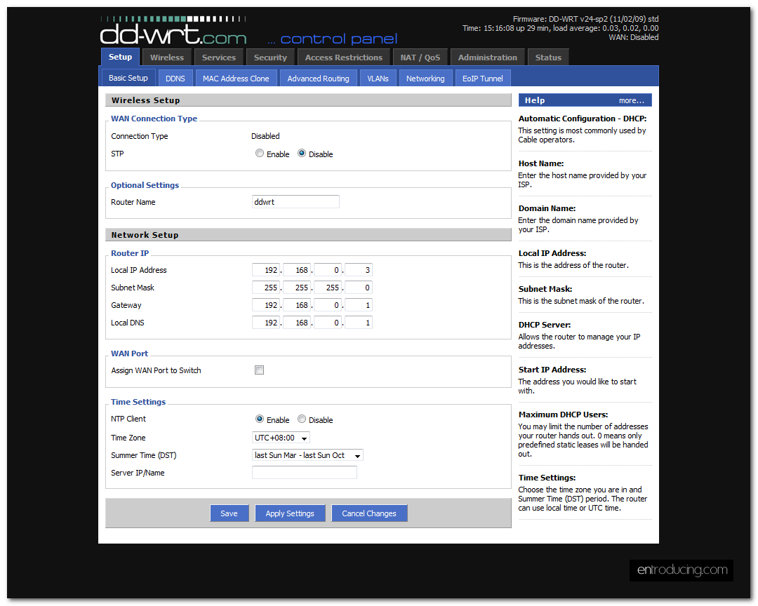Open the Security tab
The width and height of the screenshot is (758, 606).
click(x=270, y=58)
